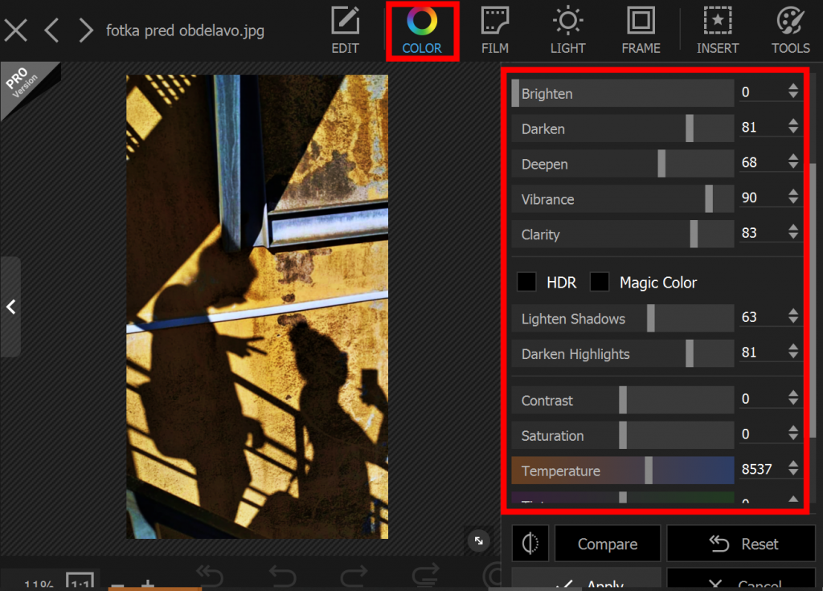
Task: Decrease Vibrance with its down arrow
Action: (793, 201)
